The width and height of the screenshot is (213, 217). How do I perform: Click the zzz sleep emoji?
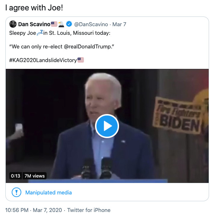click(40, 33)
